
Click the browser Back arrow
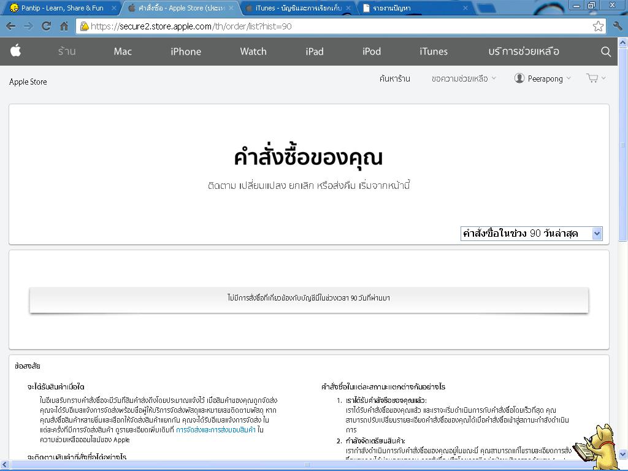[x=11, y=26]
